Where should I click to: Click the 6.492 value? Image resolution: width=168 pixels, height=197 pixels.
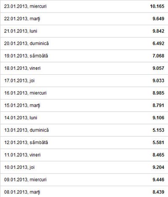point(158,43)
